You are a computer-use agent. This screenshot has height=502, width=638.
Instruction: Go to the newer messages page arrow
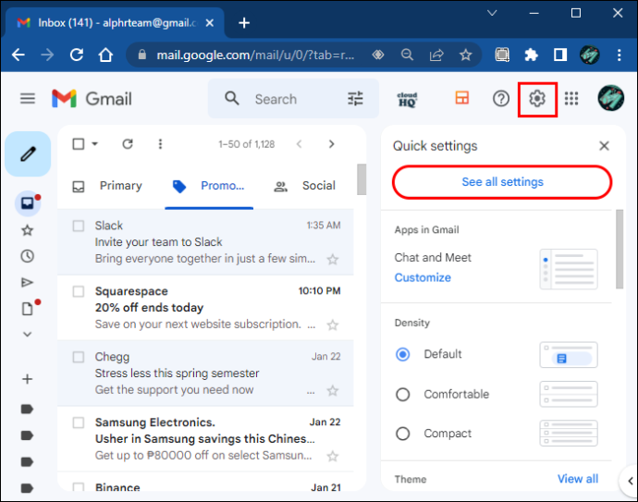pos(299,144)
